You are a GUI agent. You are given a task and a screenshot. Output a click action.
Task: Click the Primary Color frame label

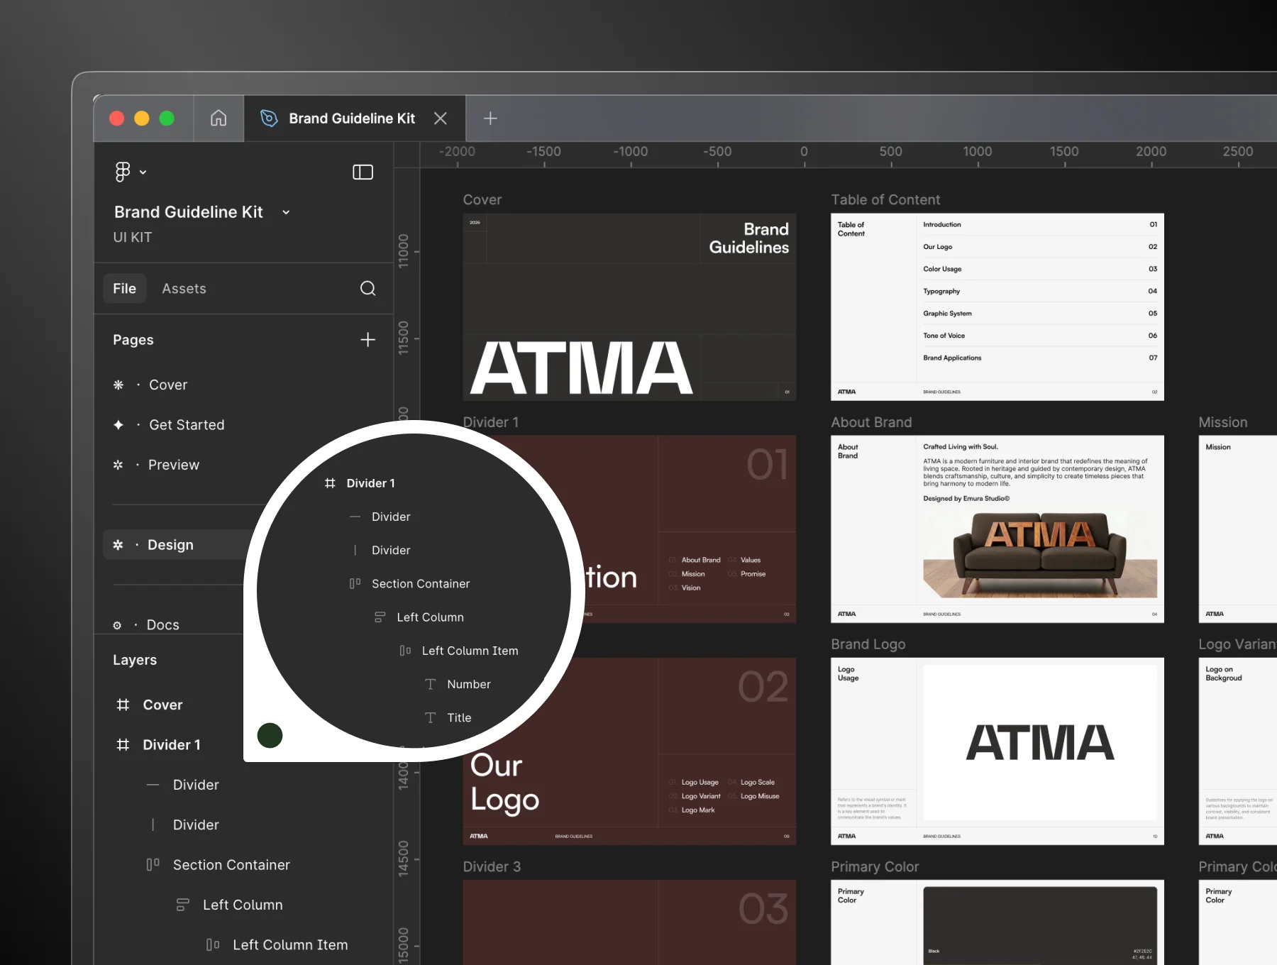click(875, 866)
